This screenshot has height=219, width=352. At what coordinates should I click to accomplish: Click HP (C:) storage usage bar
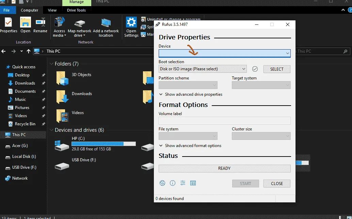point(104,144)
